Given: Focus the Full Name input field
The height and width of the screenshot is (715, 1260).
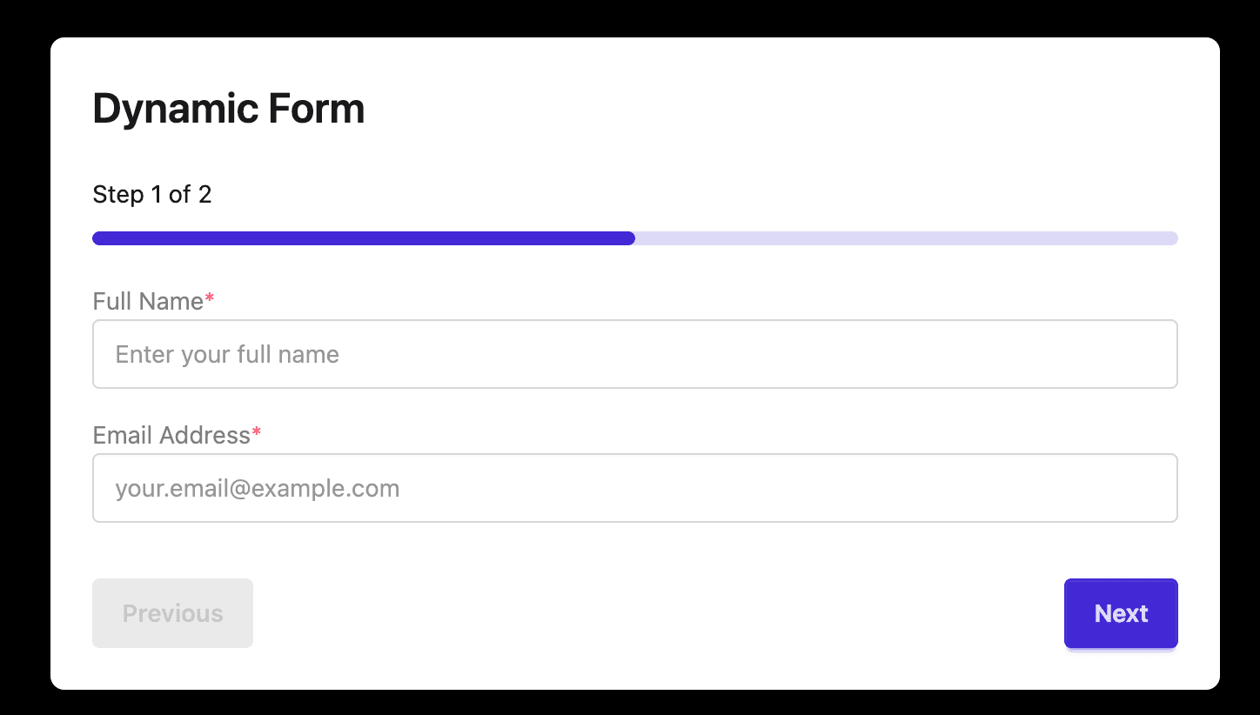Looking at the screenshot, I should [x=634, y=354].
